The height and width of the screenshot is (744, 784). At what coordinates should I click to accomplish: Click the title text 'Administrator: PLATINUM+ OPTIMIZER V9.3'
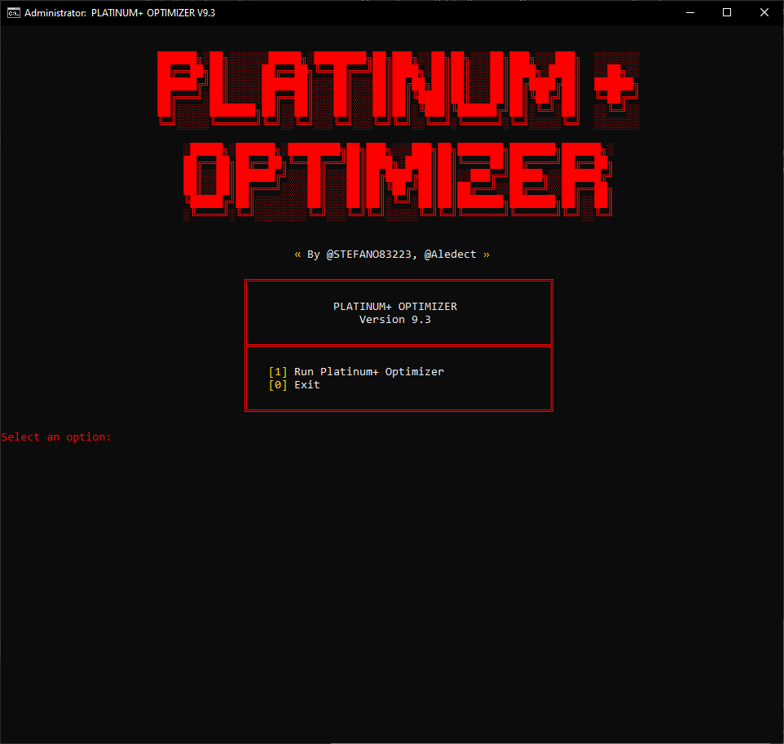click(x=120, y=13)
